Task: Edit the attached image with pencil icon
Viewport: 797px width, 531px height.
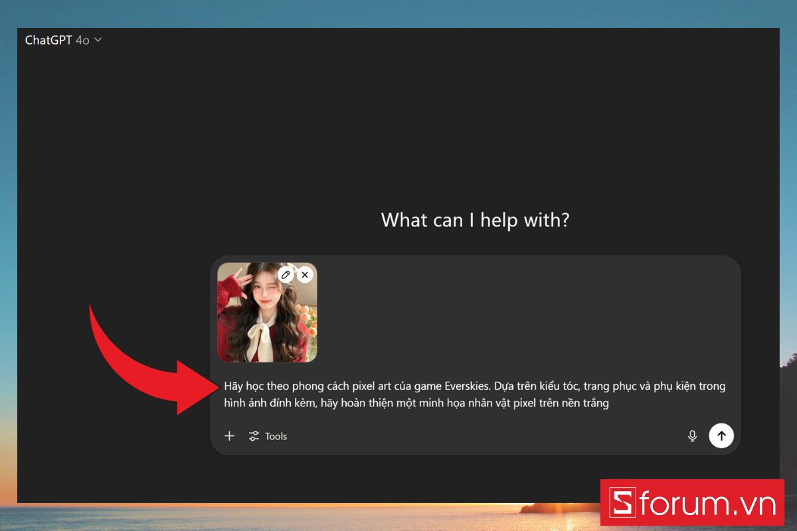Action: pyautogui.click(x=286, y=275)
